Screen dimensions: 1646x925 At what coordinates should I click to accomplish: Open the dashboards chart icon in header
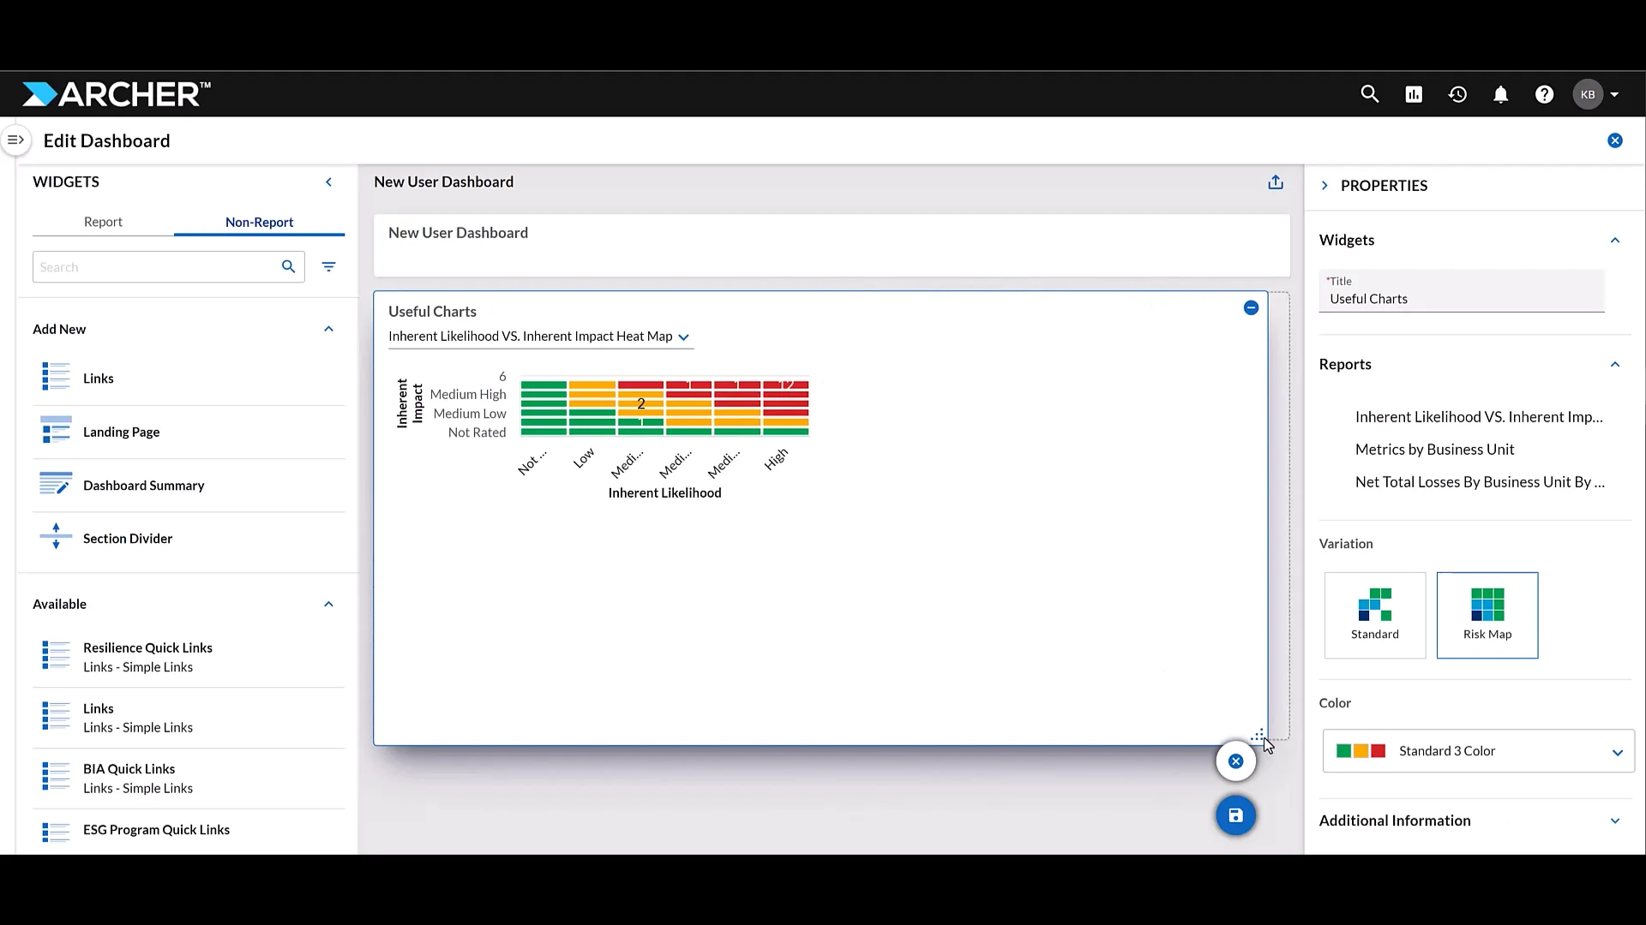(1414, 94)
